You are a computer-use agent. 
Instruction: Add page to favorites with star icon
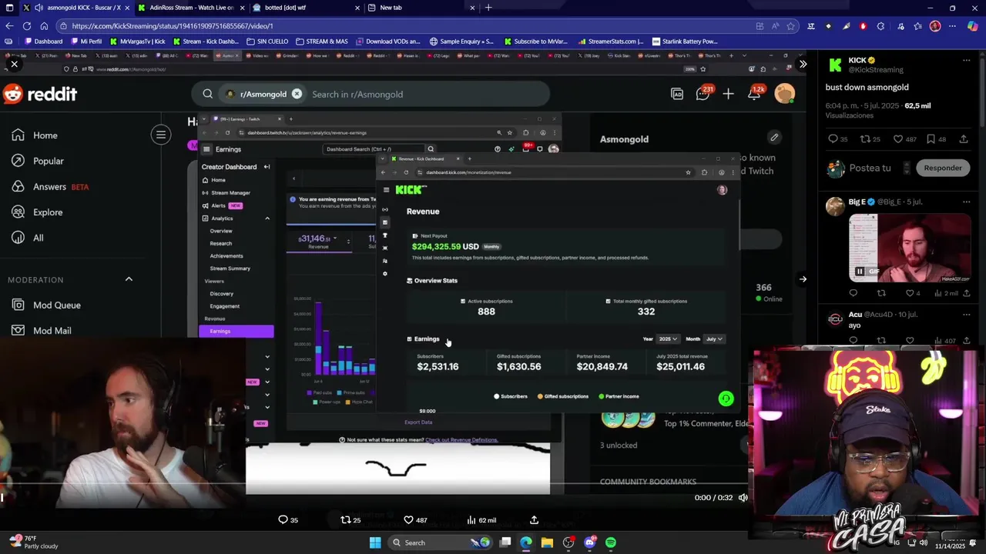click(790, 26)
